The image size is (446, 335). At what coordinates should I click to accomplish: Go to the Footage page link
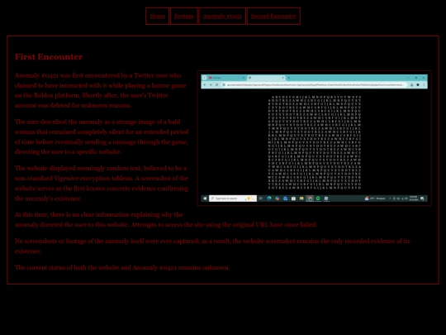pyautogui.click(x=183, y=16)
